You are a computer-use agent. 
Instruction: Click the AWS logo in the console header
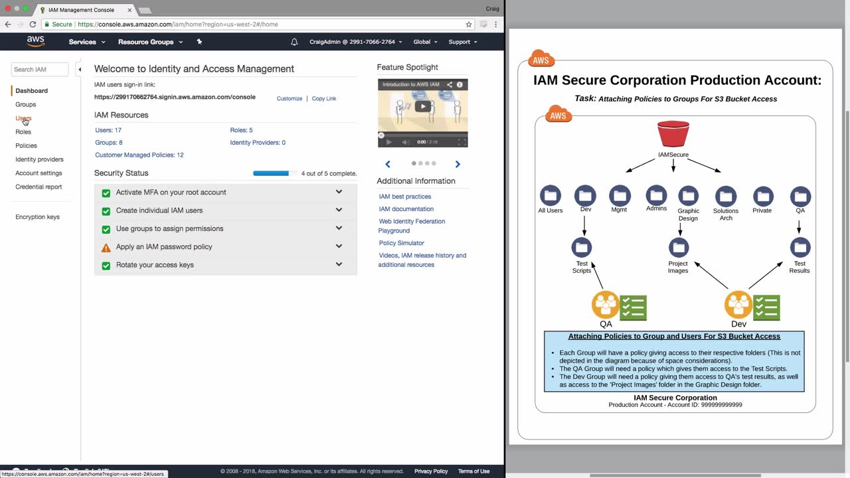click(x=36, y=42)
